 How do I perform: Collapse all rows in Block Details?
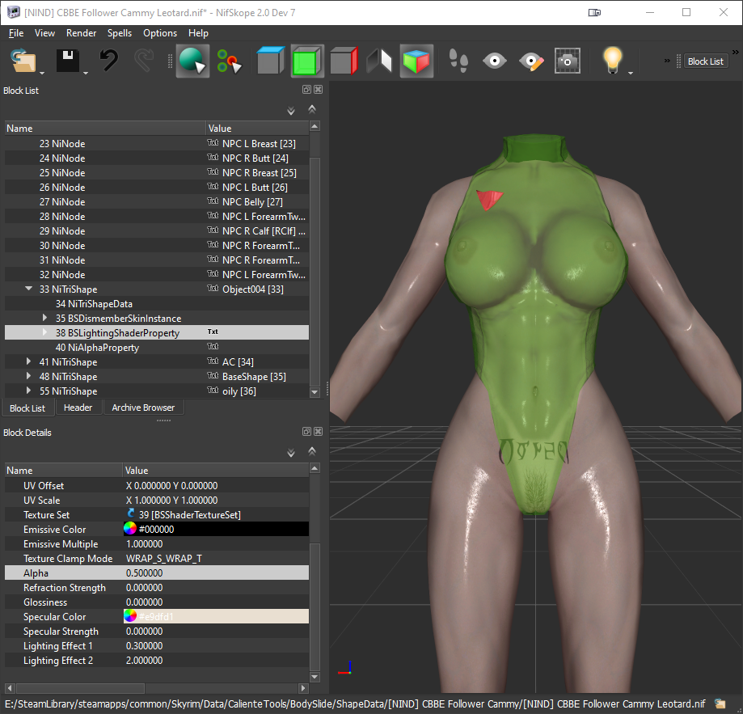(x=312, y=451)
